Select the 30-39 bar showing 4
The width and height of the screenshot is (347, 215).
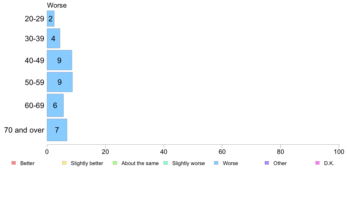tap(53, 38)
